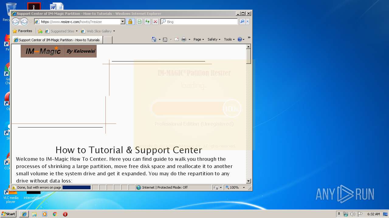Open the Windows Start menu
389x218 pixels.
point(8,214)
